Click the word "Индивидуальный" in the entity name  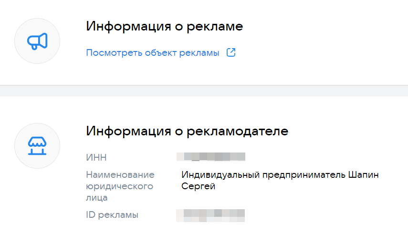[220, 175]
